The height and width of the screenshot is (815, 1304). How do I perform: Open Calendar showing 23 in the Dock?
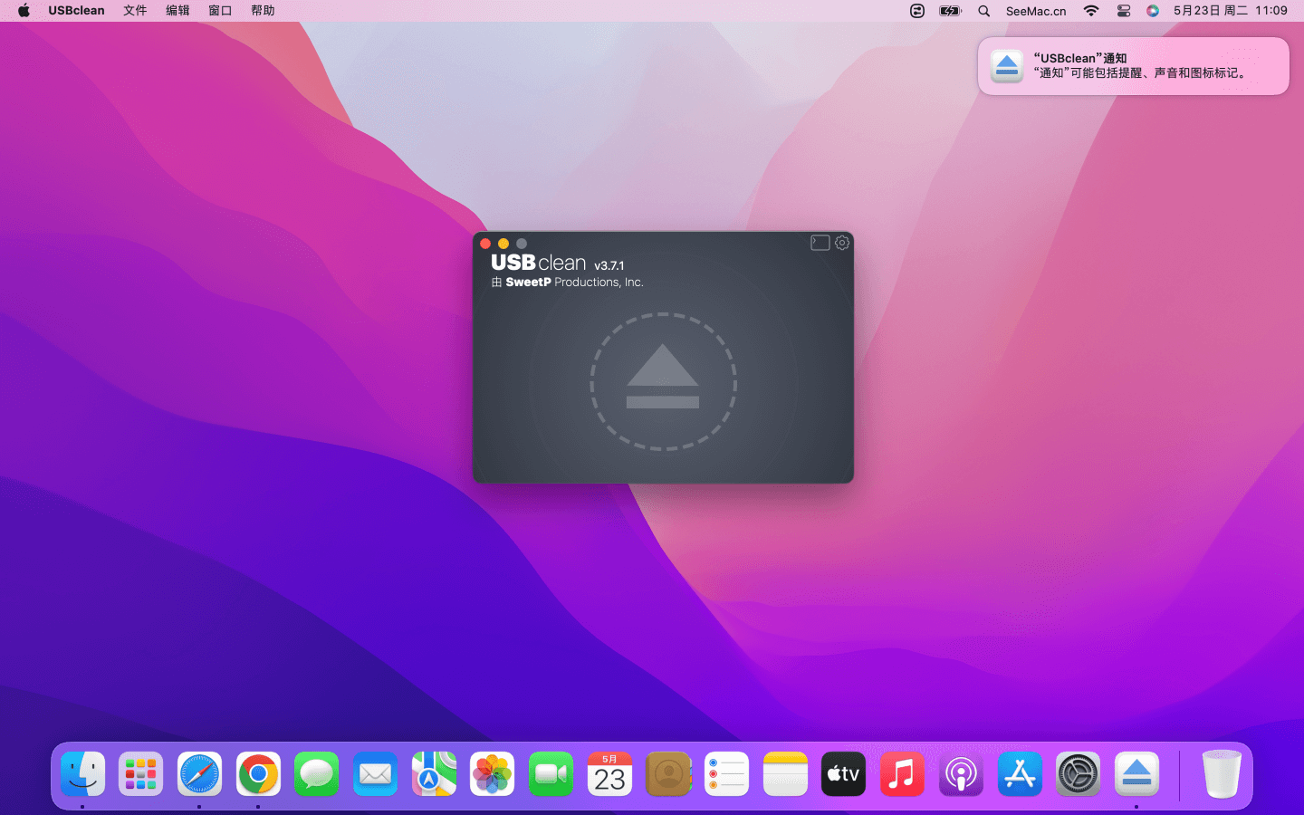point(609,774)
